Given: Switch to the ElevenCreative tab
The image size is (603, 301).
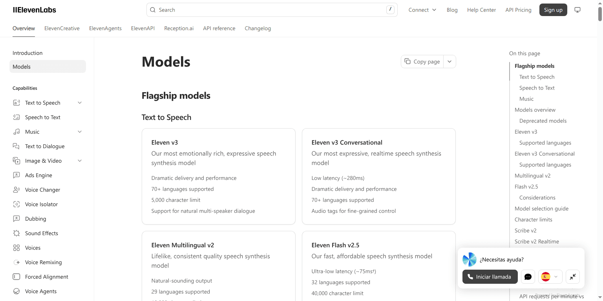Looking at the screenshot, I should click(62, 28).
